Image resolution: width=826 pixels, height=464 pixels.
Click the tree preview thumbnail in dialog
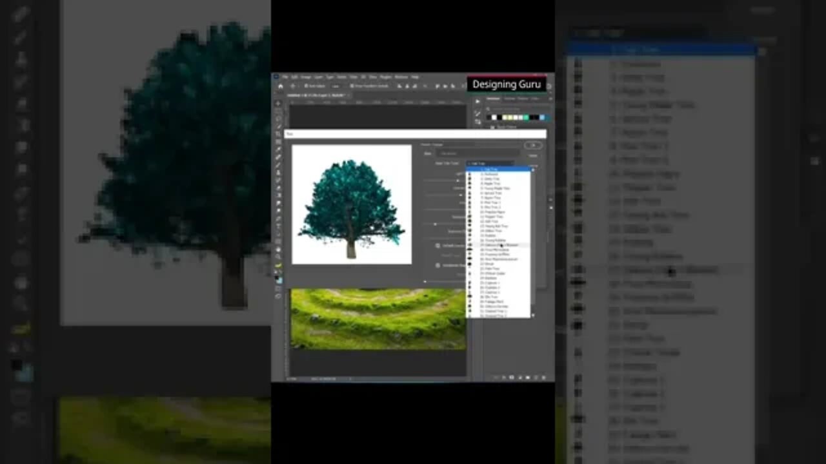[x=352, y=204]
